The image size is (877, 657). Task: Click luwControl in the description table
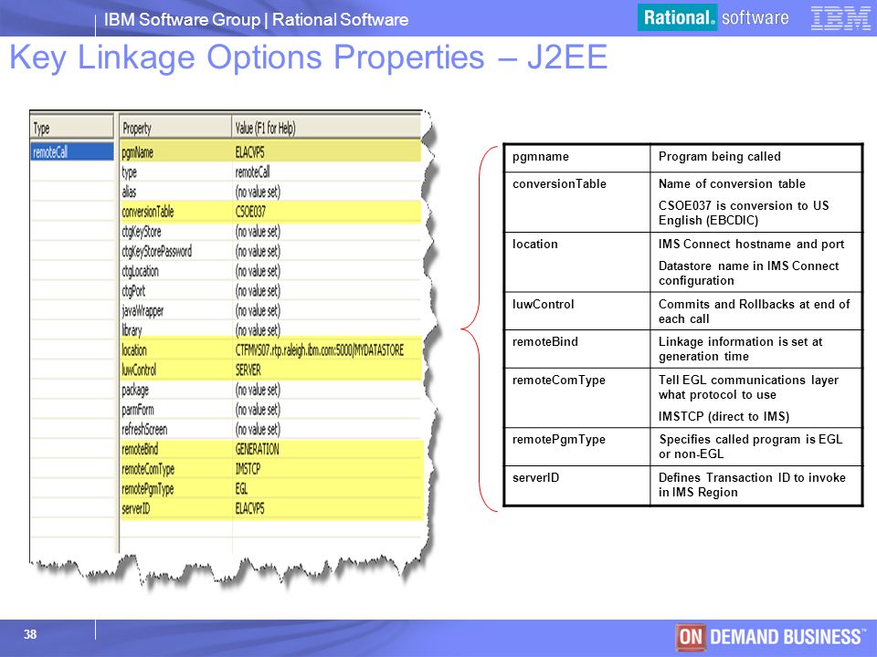click(x=543, y=305)
